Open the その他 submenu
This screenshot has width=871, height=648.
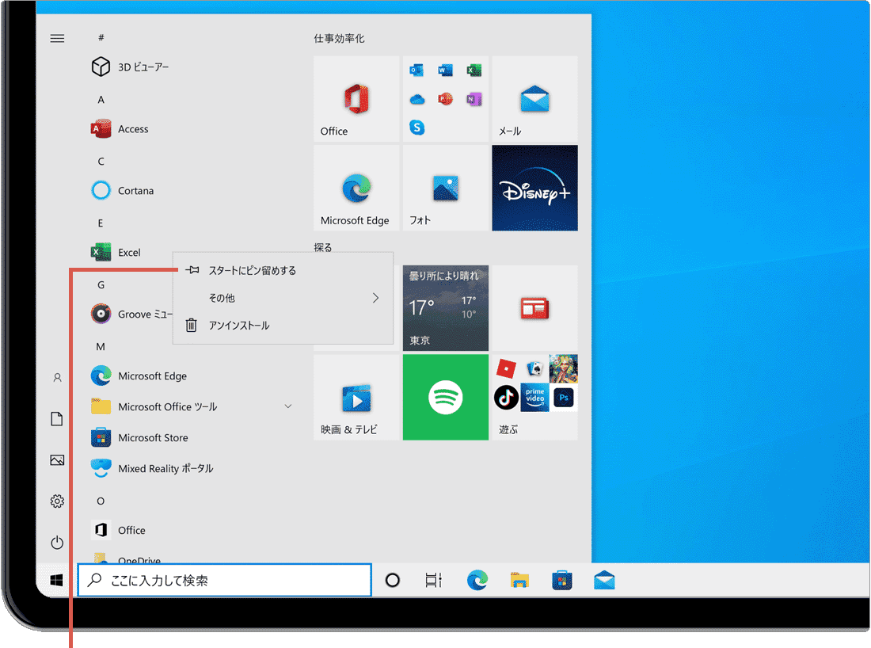pyautogui.click(x=283, y=298)
